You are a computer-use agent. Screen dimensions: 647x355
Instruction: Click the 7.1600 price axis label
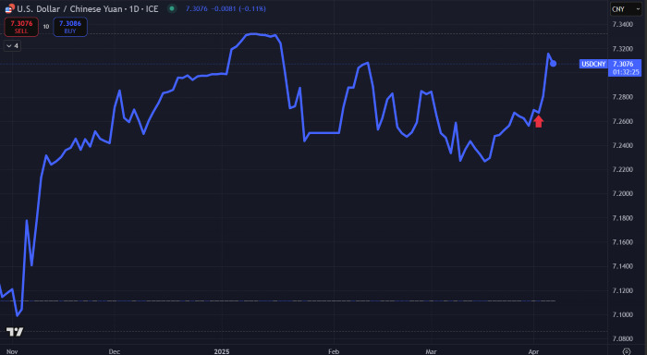pos(623,242)
